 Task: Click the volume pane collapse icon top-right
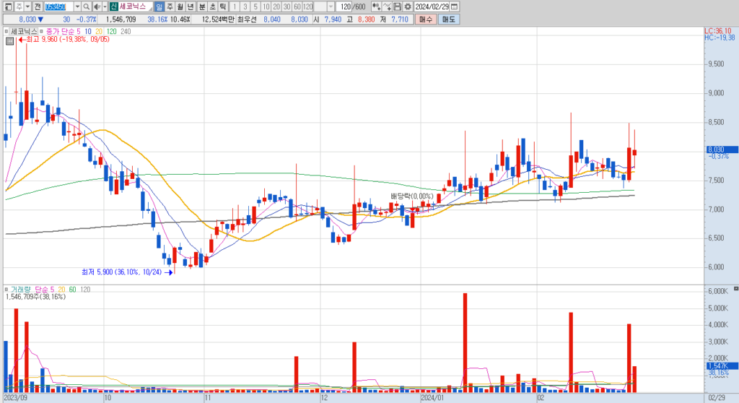point(735,288)
